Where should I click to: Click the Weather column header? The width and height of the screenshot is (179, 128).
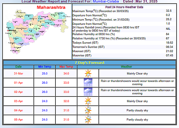[x=126, y=67]
